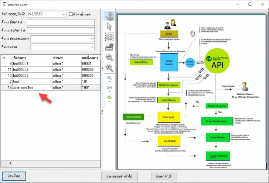Select the hand pan tool
The height and width of the screenshot is (183, 269).
pyautogui.click(x=109, y=16)
